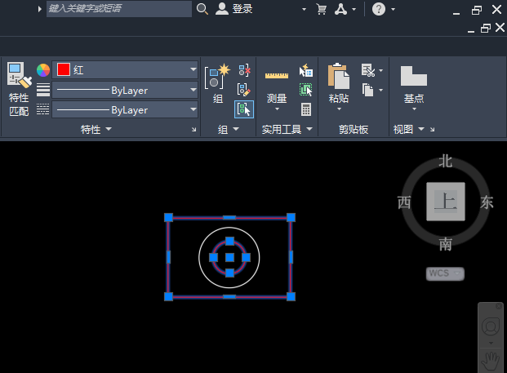Open the dropdown arrow next to Copy
Viewport: 507px width, 373px height.
pyautogui.click(x=381, y=90)
